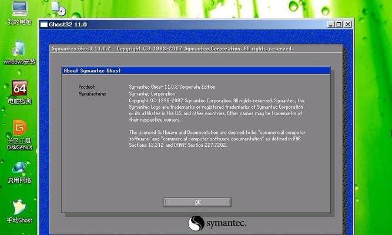Image resolution: width=392 pixels, height=235 pixels.
Task: Maximize the Ghost32 11.0 window
Action: (x=339, y=24)
